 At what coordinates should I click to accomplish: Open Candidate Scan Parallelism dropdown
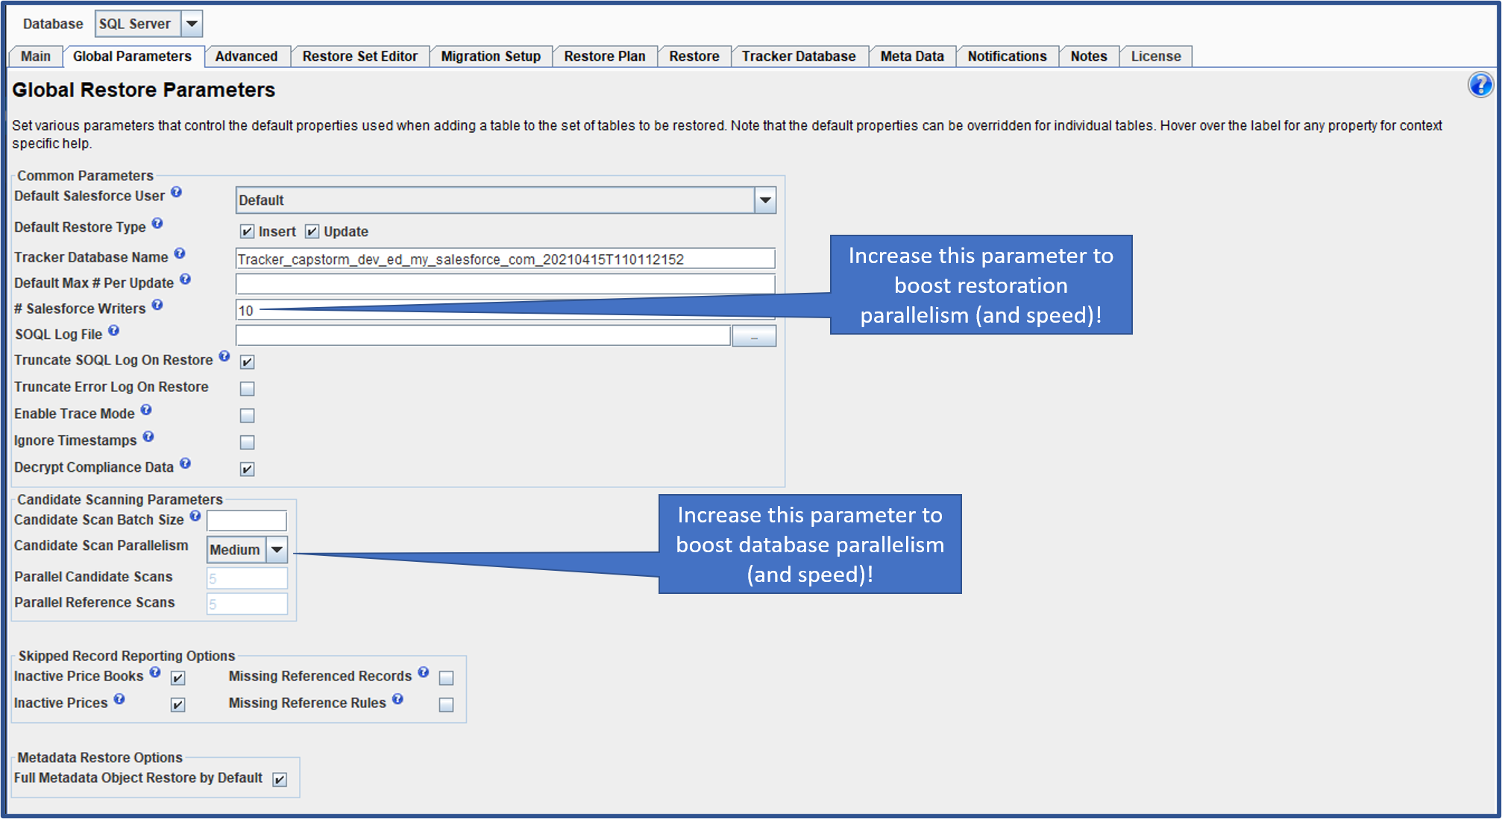[277, 550]
